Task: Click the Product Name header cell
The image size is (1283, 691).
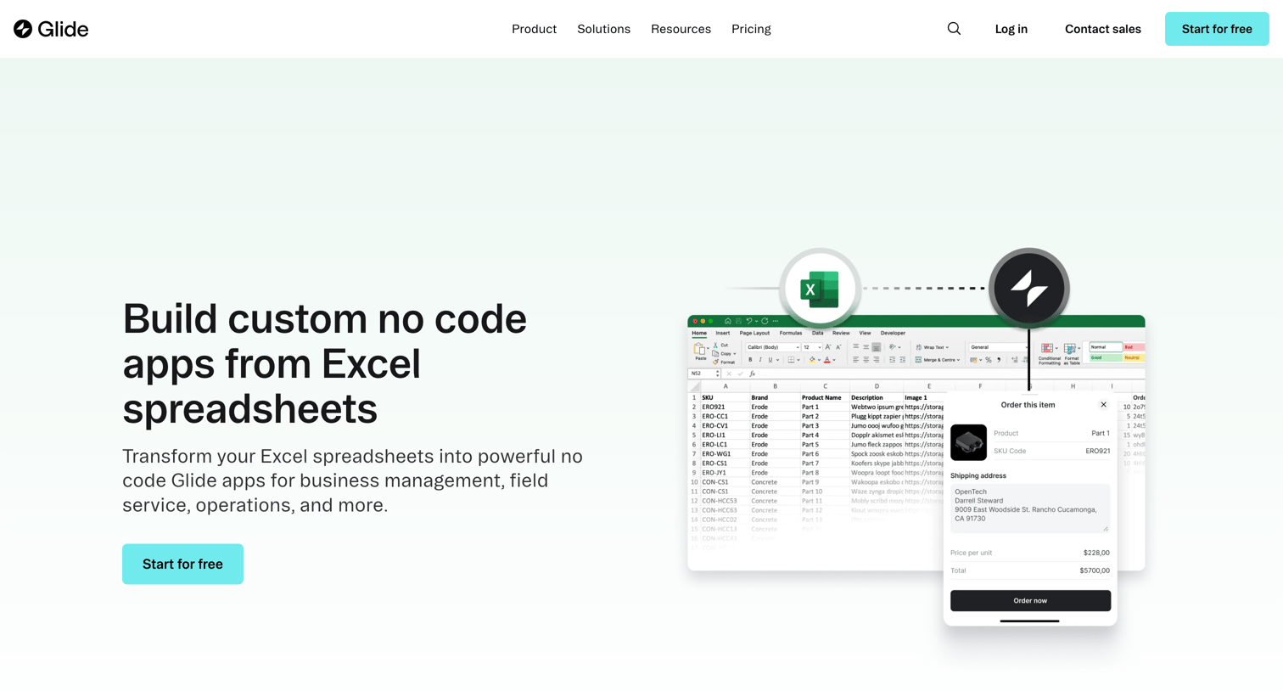Action: (x=824, y=397)
